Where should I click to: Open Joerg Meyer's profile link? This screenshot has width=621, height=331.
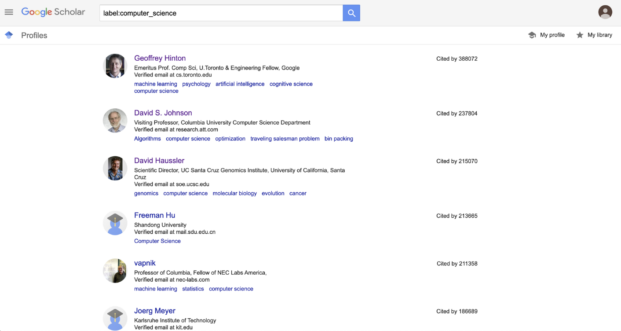coord(155,311)
